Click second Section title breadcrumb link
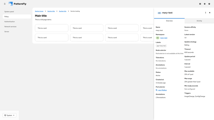Image resolution: width=214 pixels, height=120 pixels. (x=63, y=11)
